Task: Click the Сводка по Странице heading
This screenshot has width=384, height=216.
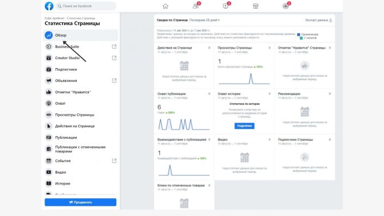Action: click(x=172, y=20)
